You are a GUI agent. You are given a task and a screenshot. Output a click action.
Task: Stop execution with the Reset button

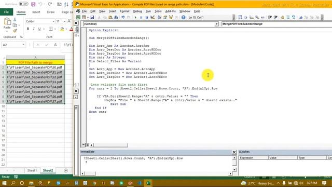[x=146, y=17]
